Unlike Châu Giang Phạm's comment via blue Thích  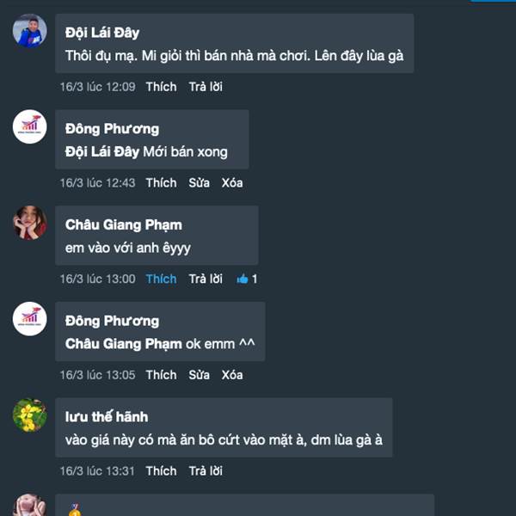(162, 279)
